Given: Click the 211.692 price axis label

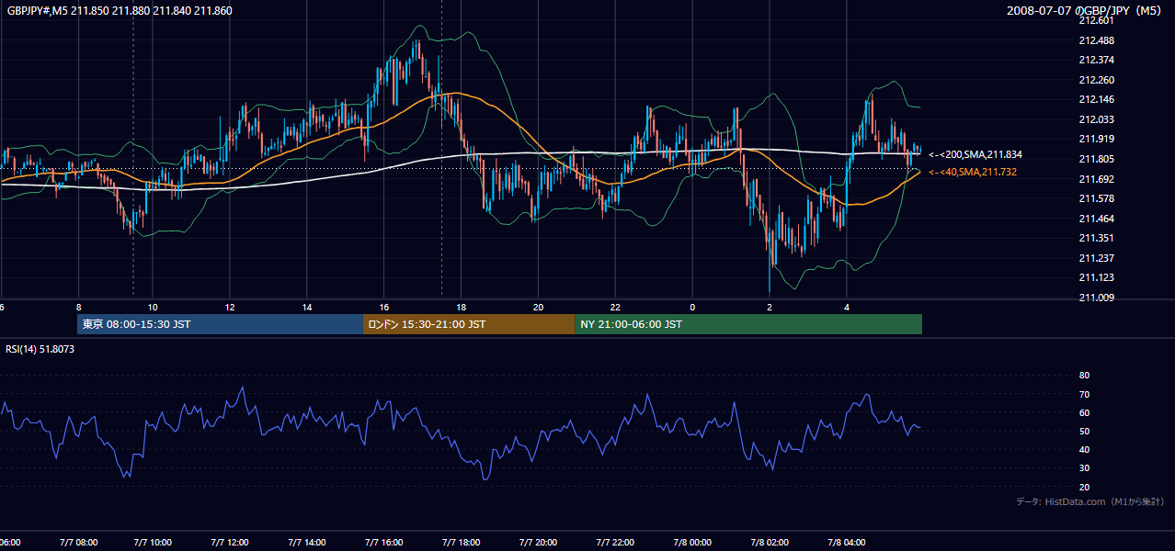Looking at the screenshot, I should coord(1096,179).
